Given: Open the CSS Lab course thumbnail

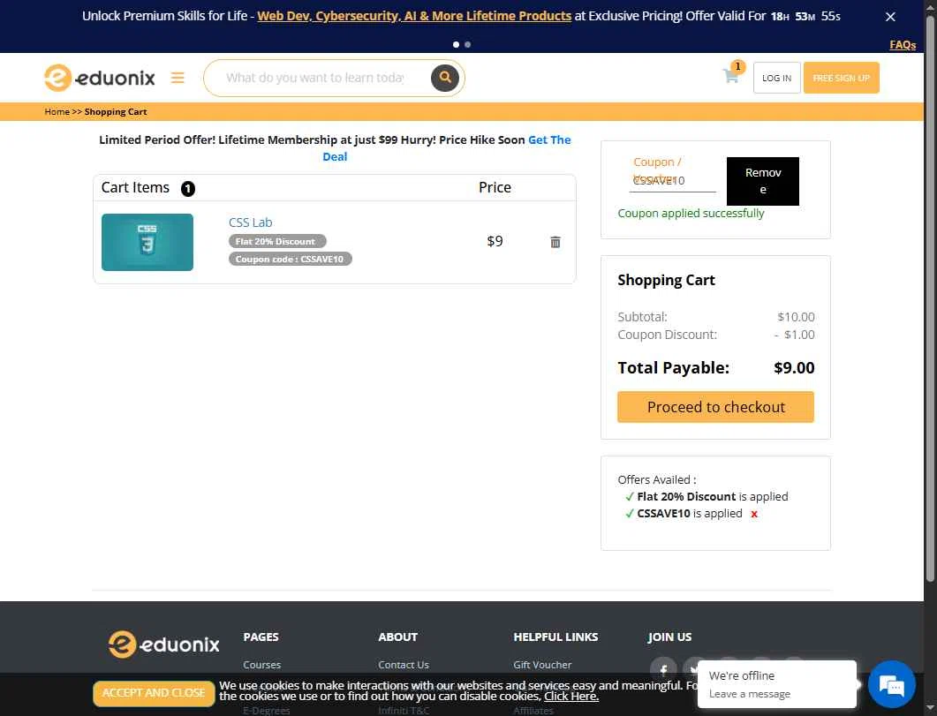Looking at the screenshot, I should tap(147, 242).
